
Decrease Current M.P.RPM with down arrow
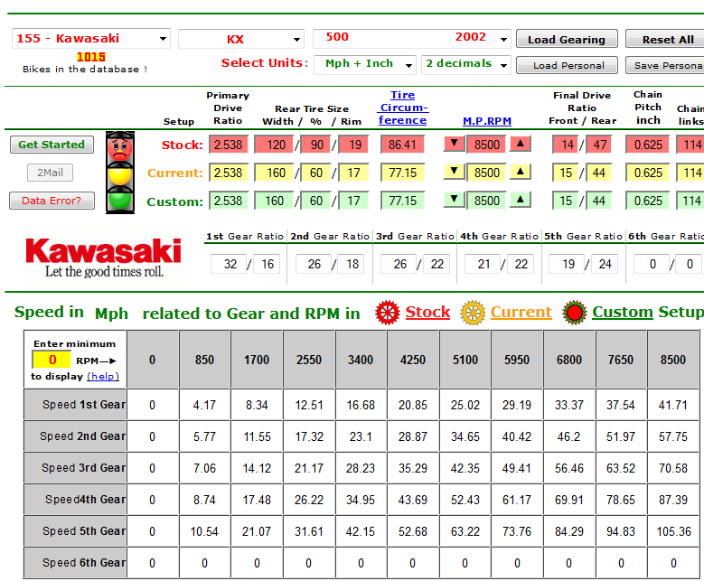pos(454,172)
